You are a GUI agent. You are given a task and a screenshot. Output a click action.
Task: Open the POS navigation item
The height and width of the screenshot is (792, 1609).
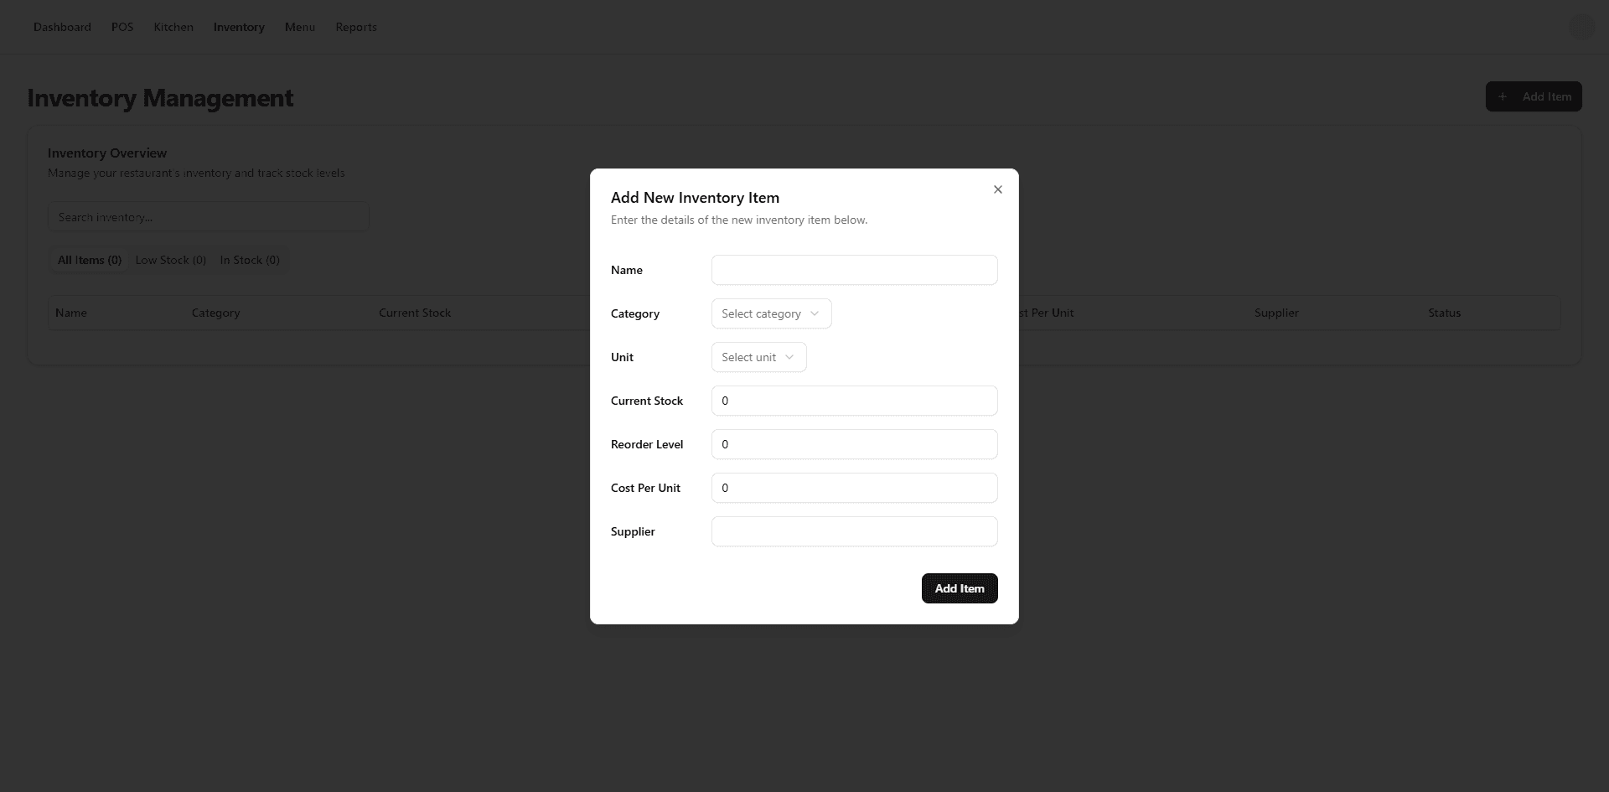tap(122, 27)
